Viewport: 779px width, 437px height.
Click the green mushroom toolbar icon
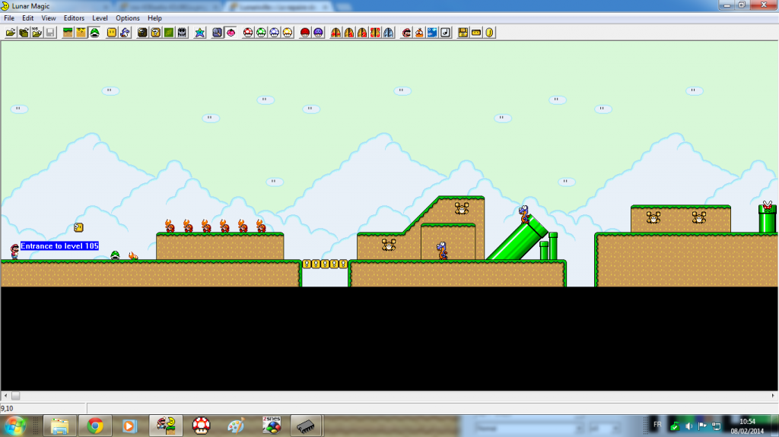[x=262, y=32]
